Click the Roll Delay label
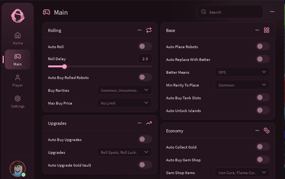Image resolution: width=285 pixels, height=179 pixels. tap(57, 59)
